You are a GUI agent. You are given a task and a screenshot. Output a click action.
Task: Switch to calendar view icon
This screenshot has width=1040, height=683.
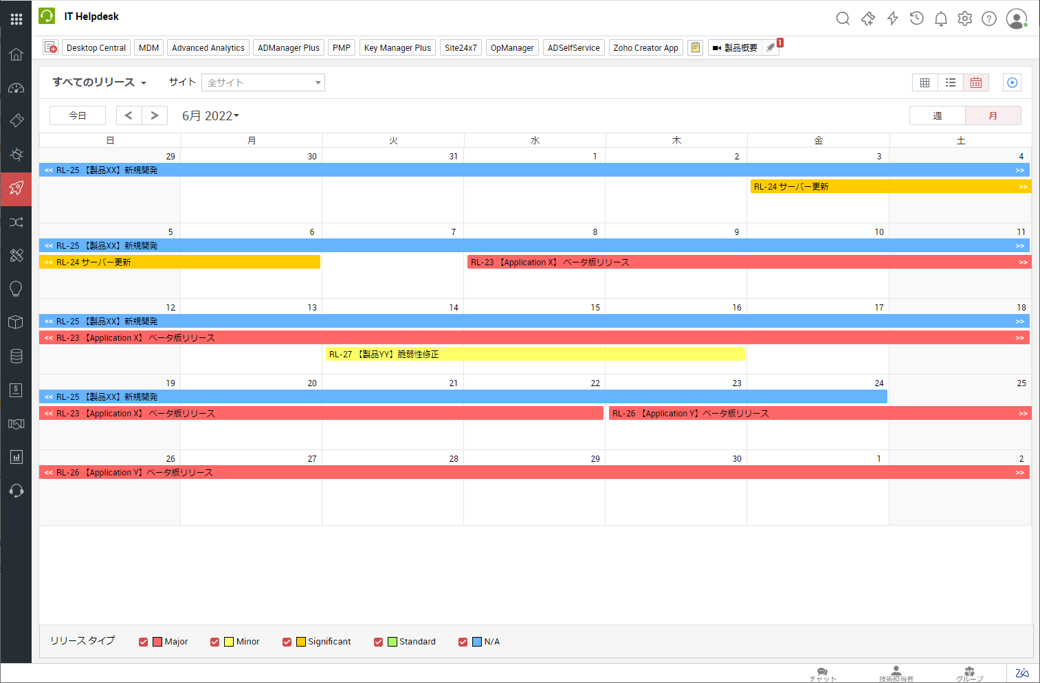(976, 82)
